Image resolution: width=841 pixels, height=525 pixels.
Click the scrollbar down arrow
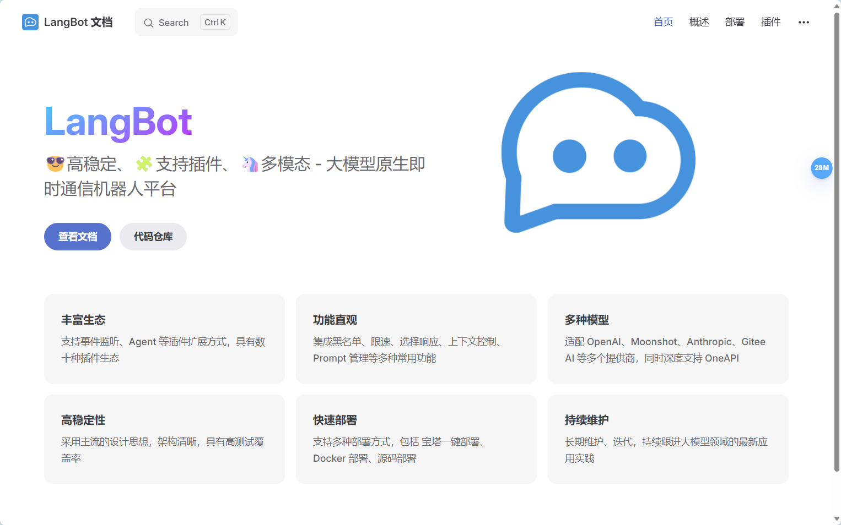click(837, 519)
